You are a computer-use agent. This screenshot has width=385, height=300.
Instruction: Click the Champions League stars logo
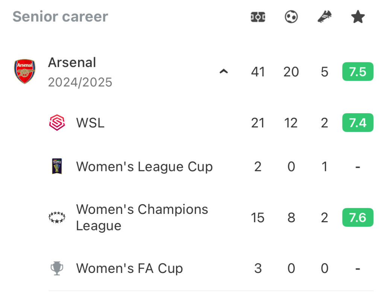click(x=57, y=217)
